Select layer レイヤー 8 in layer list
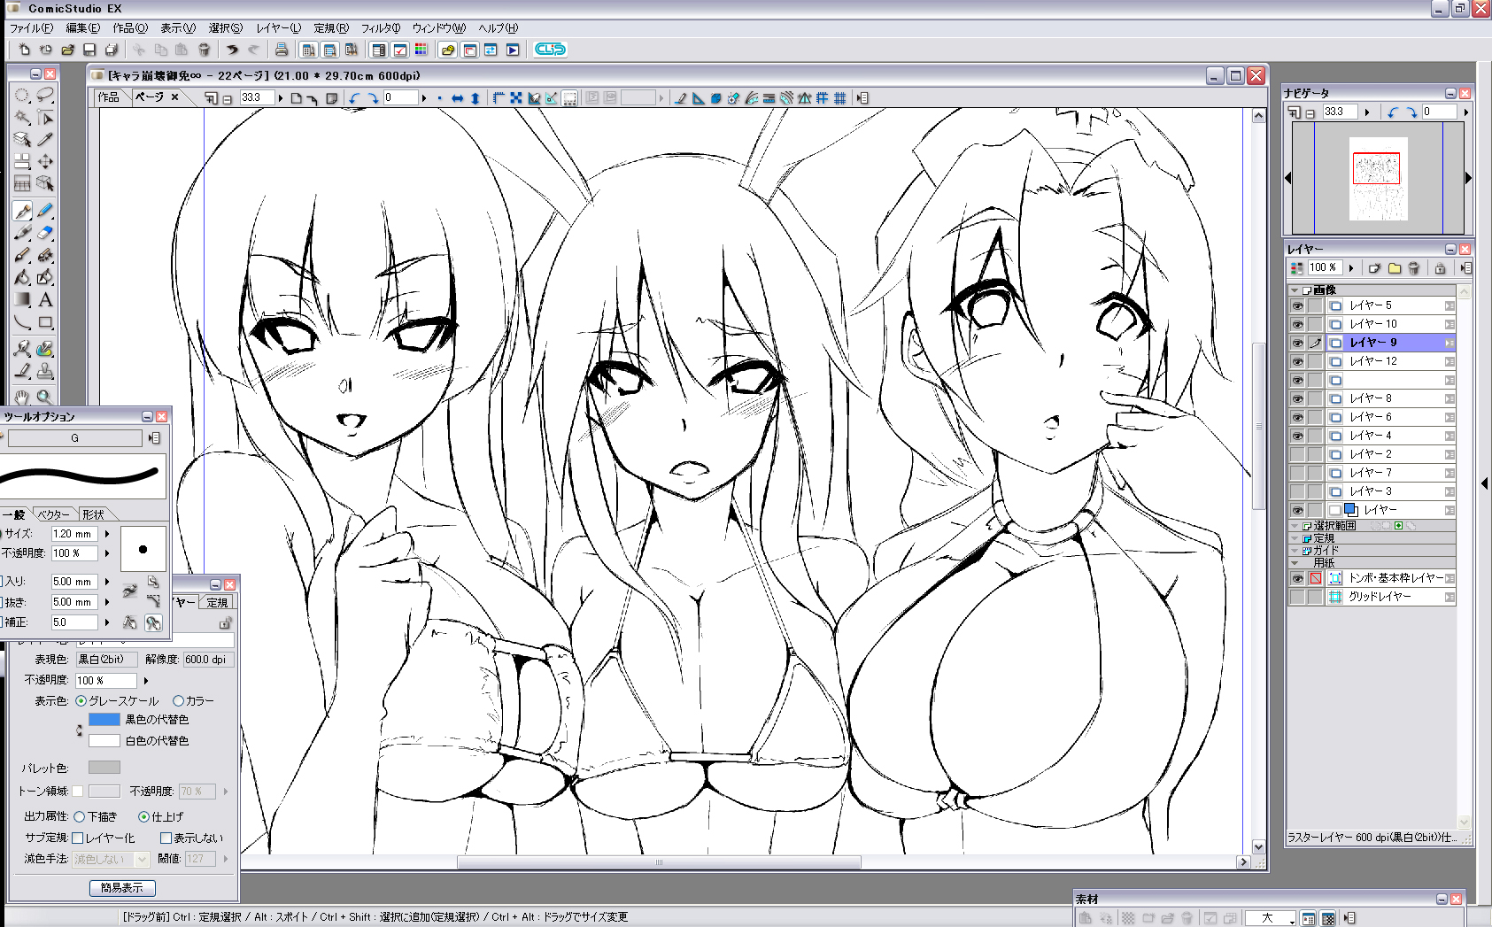 [x=1390, y=398]
